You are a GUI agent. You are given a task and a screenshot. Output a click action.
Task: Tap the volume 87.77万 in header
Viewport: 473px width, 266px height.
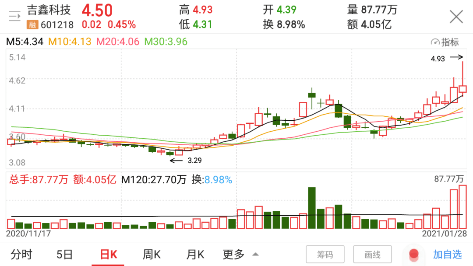(x=379, y=10)
